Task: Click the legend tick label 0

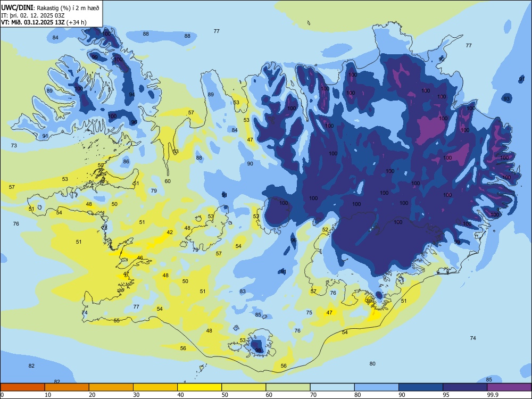Action: click(x=2, y=395)
